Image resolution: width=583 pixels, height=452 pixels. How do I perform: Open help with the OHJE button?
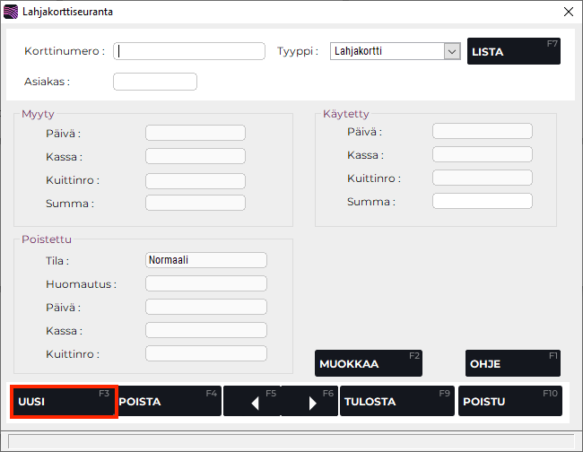coord(512,363)
